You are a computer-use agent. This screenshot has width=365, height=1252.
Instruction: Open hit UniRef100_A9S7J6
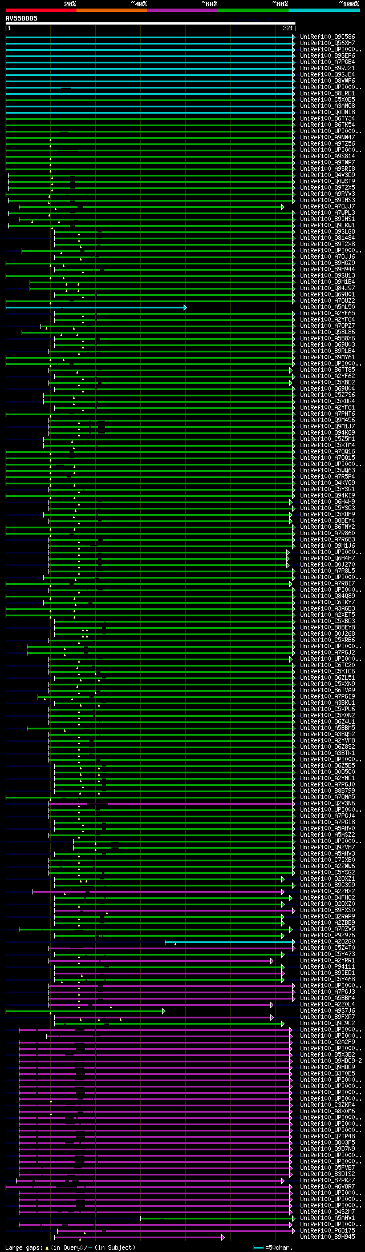(x=327, y=1011)
